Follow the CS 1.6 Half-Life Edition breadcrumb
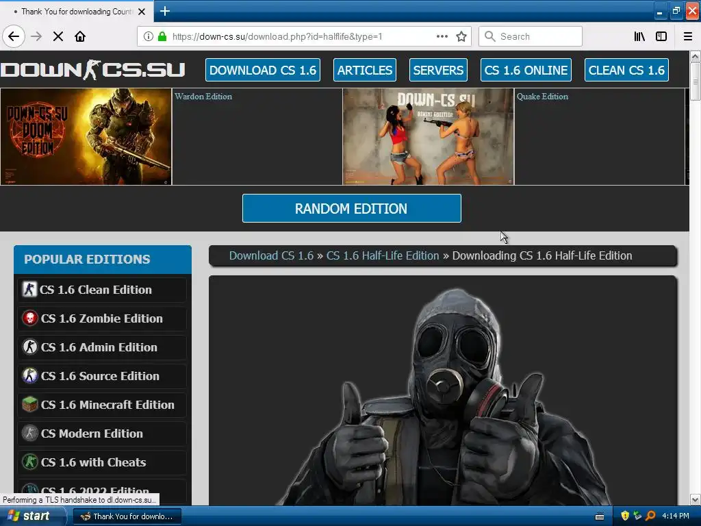 click(x=383, y=255)
